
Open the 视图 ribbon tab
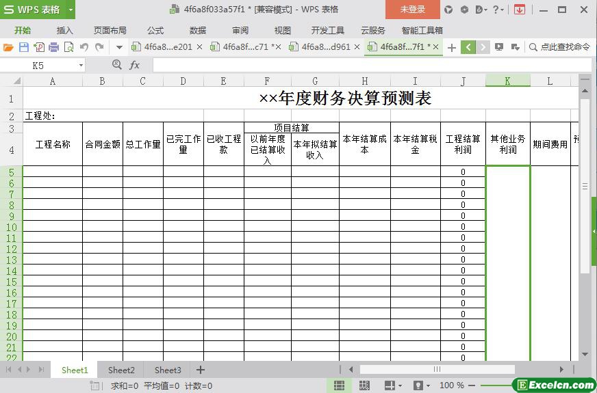pyautogui.click(x=283, y=30)
